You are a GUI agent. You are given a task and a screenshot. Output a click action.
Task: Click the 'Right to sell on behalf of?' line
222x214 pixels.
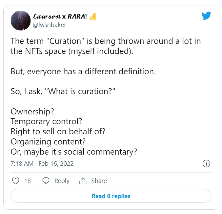pos(58,132)
